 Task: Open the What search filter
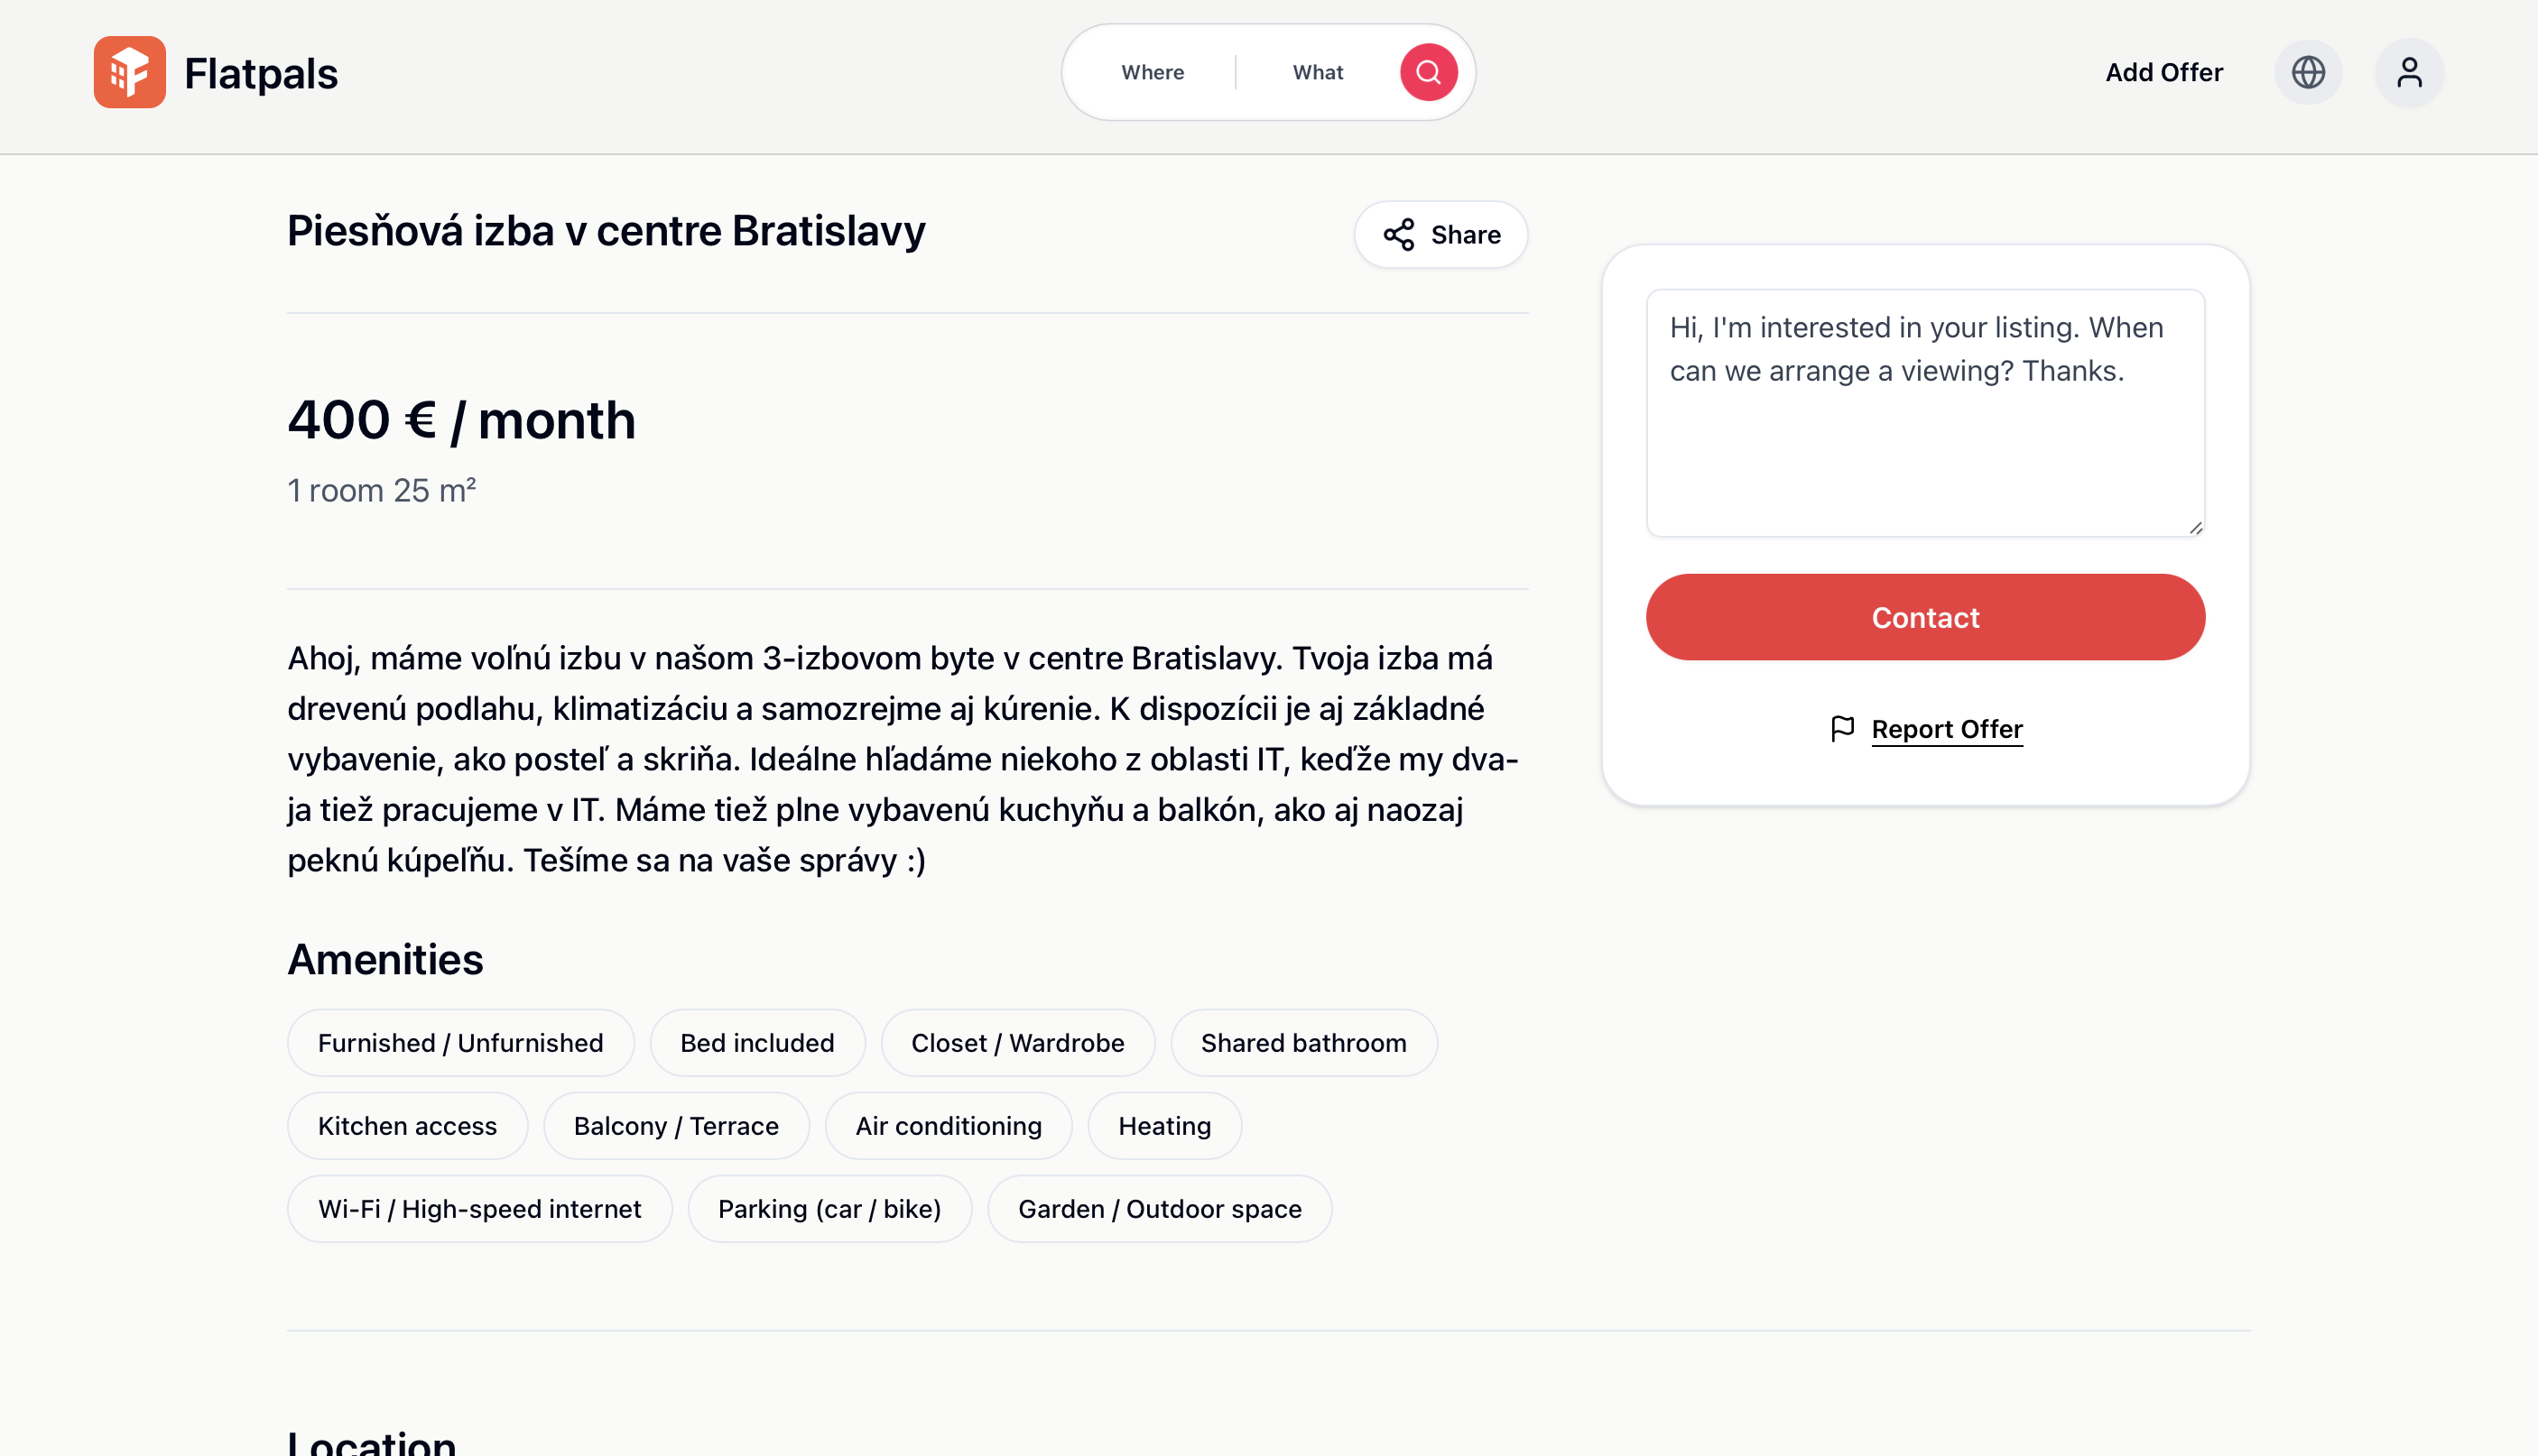(x=1318, y=72)
